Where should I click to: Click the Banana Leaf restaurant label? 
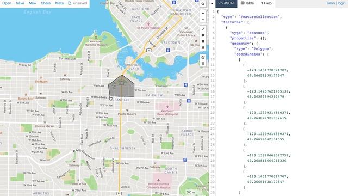point(26,99)
